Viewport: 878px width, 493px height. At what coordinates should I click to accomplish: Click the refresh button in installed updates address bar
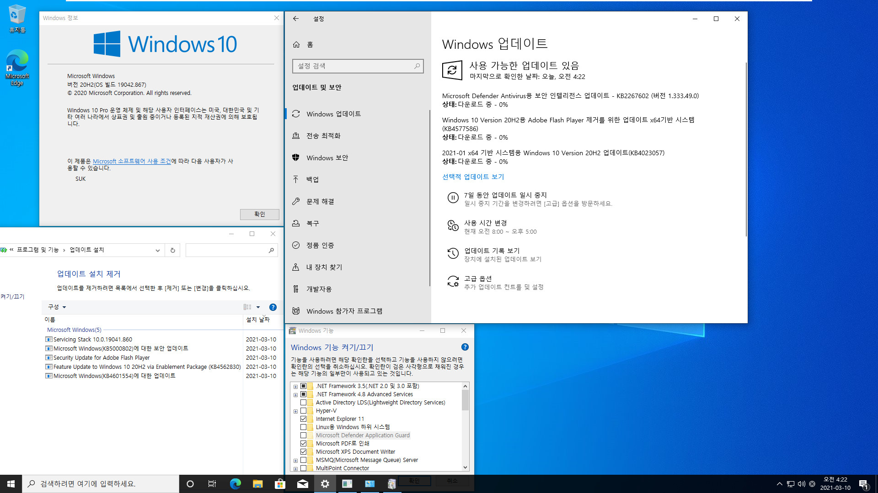pos(172,250)
